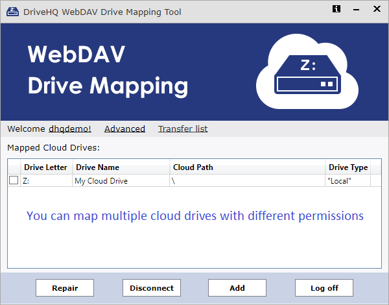The width and height of the screenshot is (389, 305).
Task: Sort by Drive Type column header
Action: click(x=348, y=167)
